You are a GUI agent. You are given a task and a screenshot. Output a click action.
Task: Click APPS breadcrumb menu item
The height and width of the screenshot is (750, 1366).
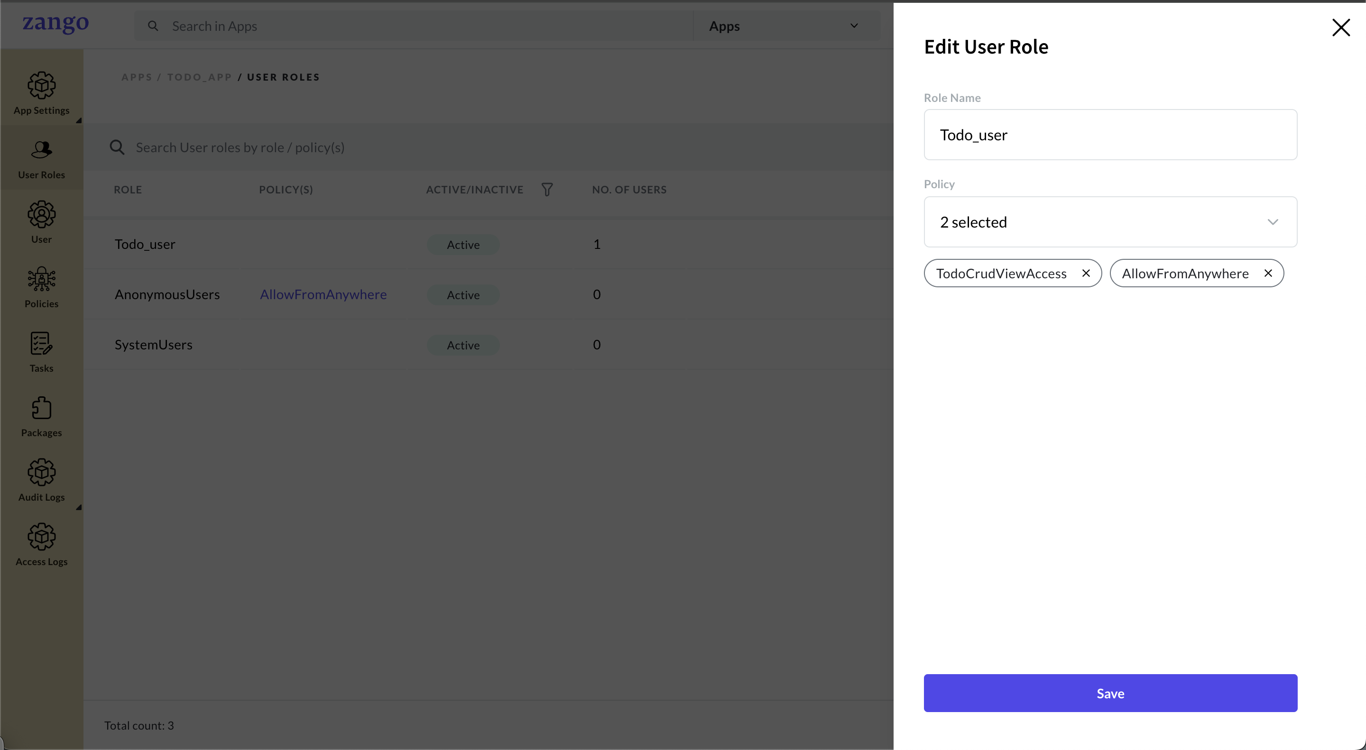click(x=138, y=77)
